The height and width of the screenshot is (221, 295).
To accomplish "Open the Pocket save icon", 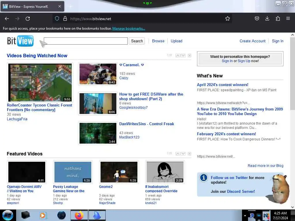I will point(257,18).
